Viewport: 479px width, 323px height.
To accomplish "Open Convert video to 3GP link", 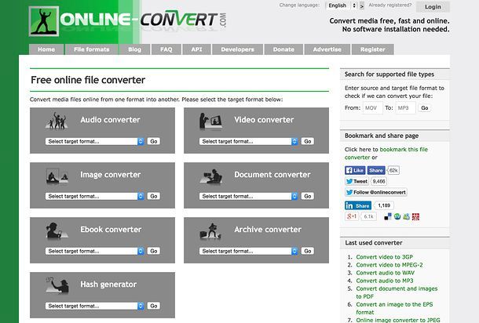I will [384, 257].
